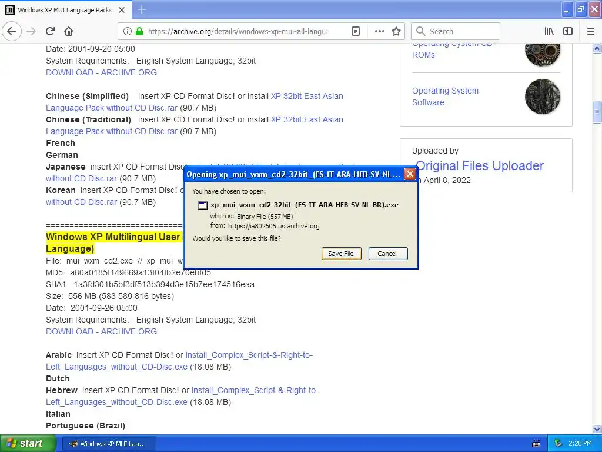Restore down the Firefox window
This screenshot has width=602, height=452.
tap(580, 9)
